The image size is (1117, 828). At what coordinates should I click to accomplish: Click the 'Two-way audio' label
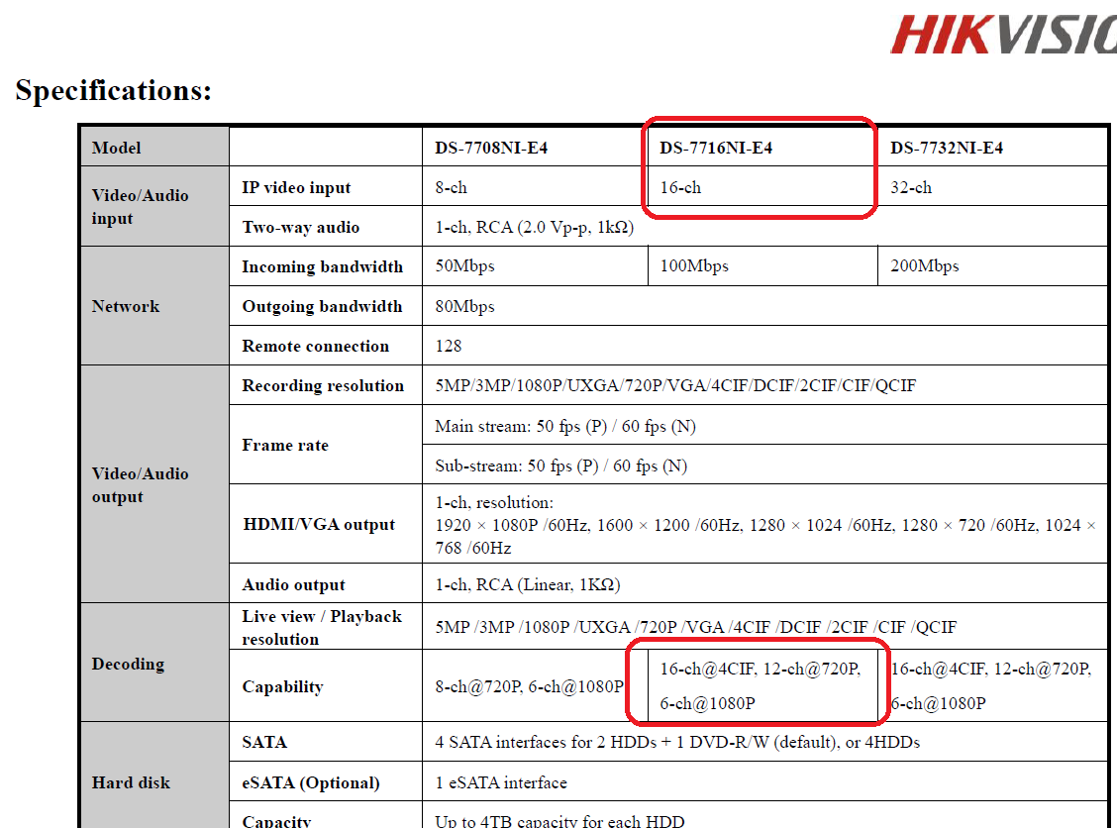click(x=301, y=228)
